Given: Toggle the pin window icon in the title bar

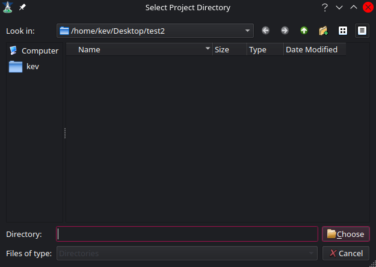Looking at the screenshot, I should (x=22, y=7).
